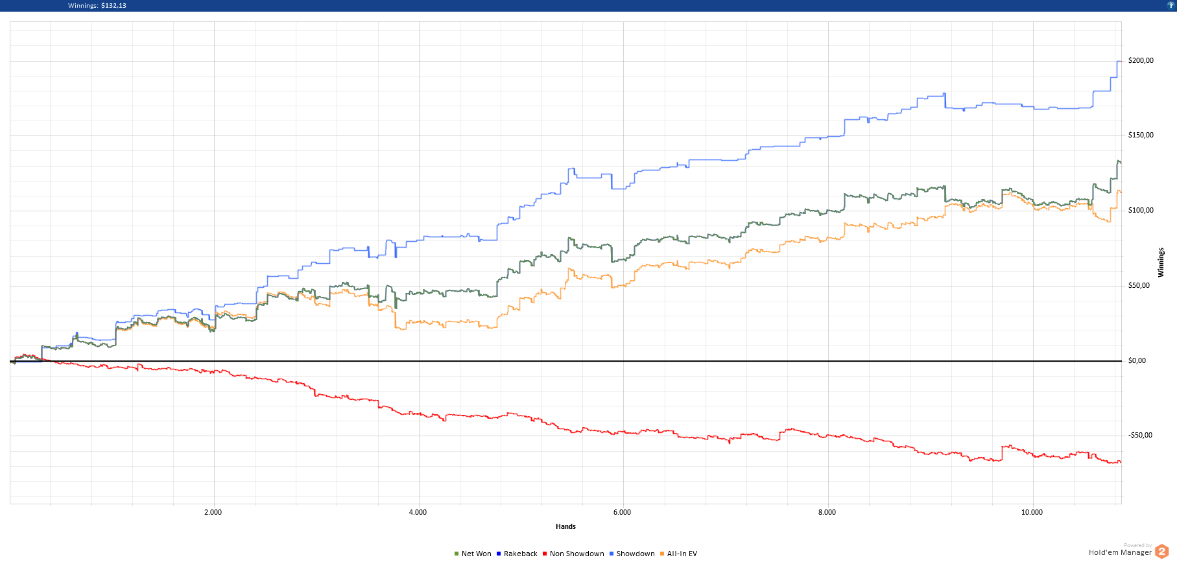
Task: Click the 'Winnings: $132,13' title text
Action: click(x=97, y=5)
